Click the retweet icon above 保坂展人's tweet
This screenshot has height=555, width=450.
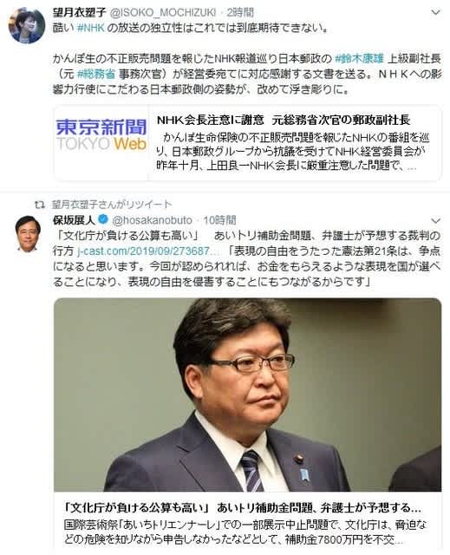(40, 205)
